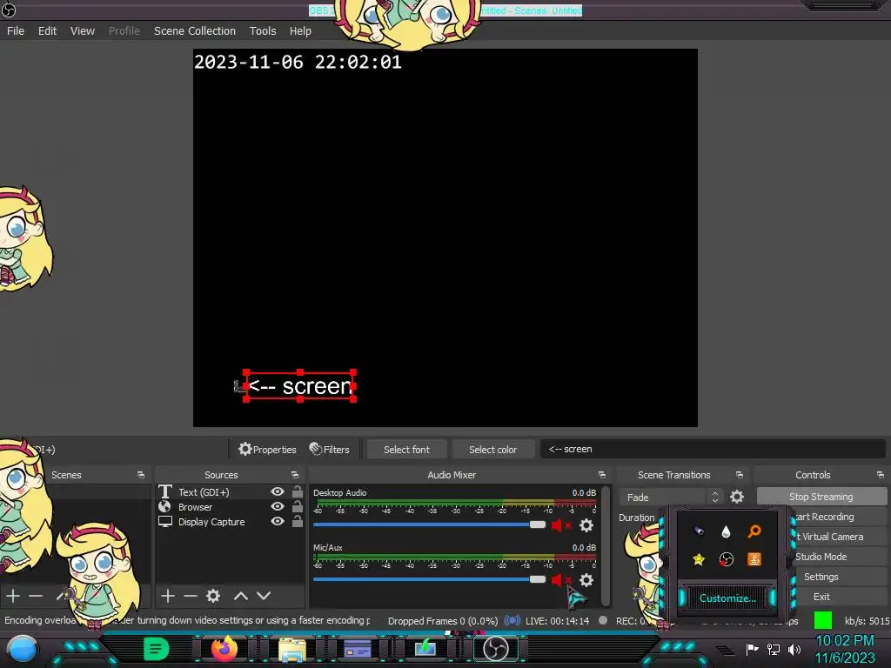The image size is (891, 668).
Task: Open Properties for the selected text source
Action: click(267, 450)
